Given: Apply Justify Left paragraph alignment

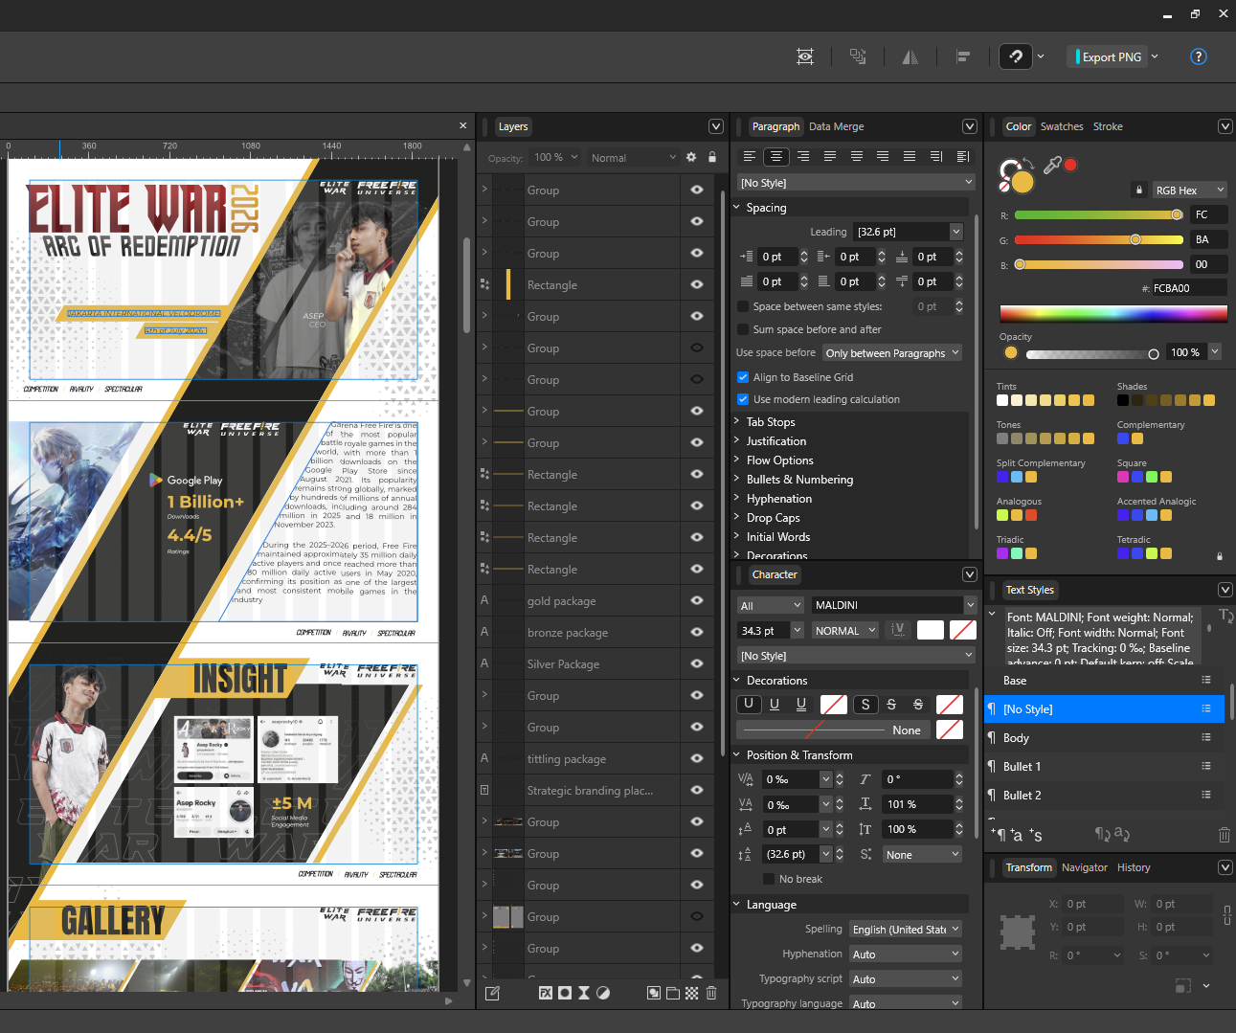Looking at the screenshot, I should pyautogui.click(x=830, y=156).
